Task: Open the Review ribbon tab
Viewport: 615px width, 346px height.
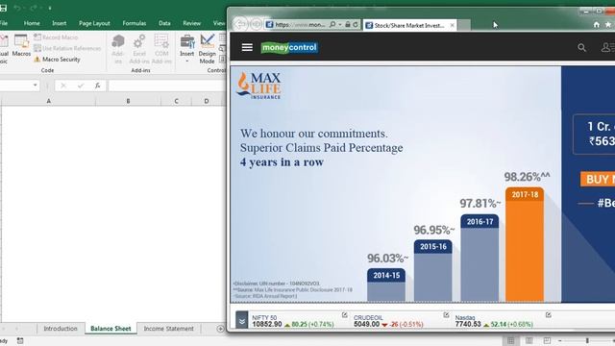Action: (191, 23)
